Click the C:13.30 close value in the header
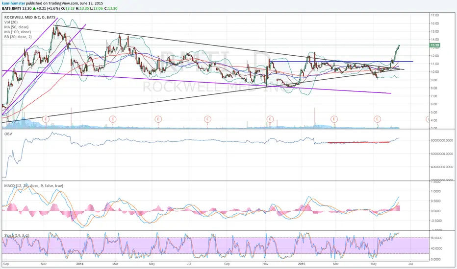 click(x=111, y=8)
